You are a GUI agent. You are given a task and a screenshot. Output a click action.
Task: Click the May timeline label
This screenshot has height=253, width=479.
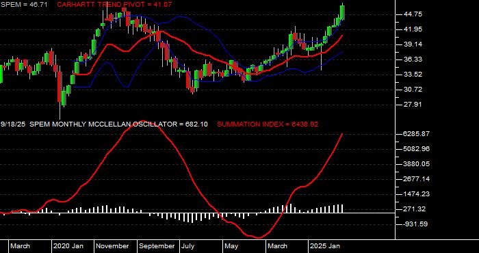tap(231, 246)
